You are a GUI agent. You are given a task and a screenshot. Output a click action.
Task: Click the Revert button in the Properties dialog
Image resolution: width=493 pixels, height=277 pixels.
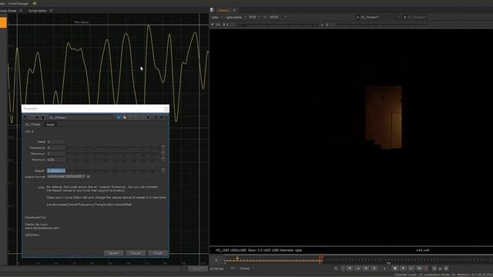pyautogui.click(x=113, y=253)
